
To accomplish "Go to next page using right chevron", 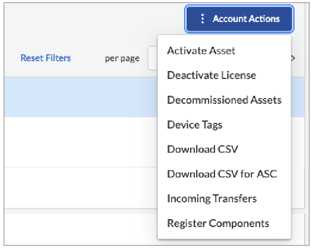I will (294, 58).
